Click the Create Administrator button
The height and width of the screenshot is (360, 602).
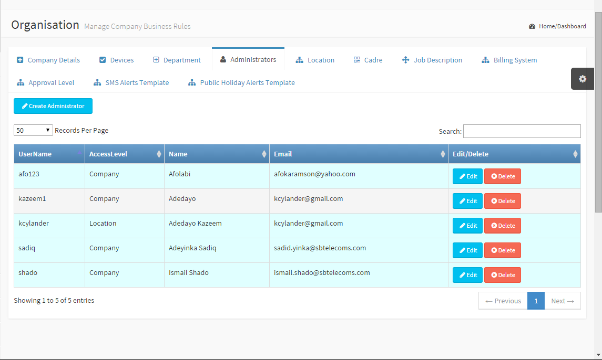(x=53, y=106)
